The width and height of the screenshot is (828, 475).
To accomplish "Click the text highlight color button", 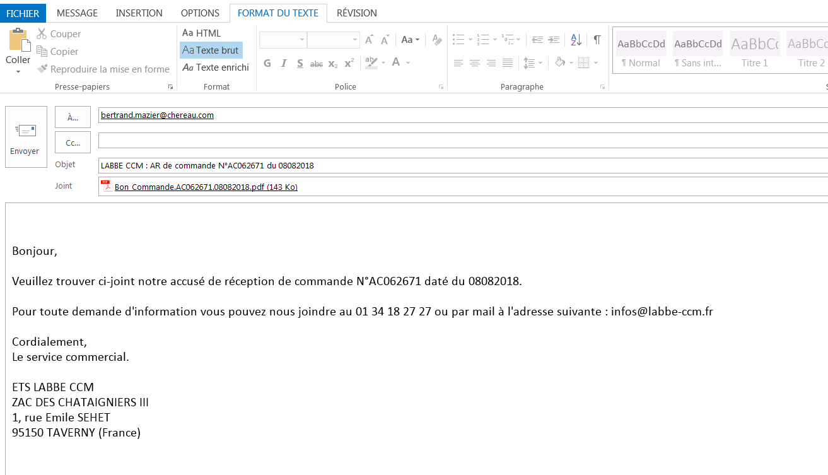I will [371, 63].
